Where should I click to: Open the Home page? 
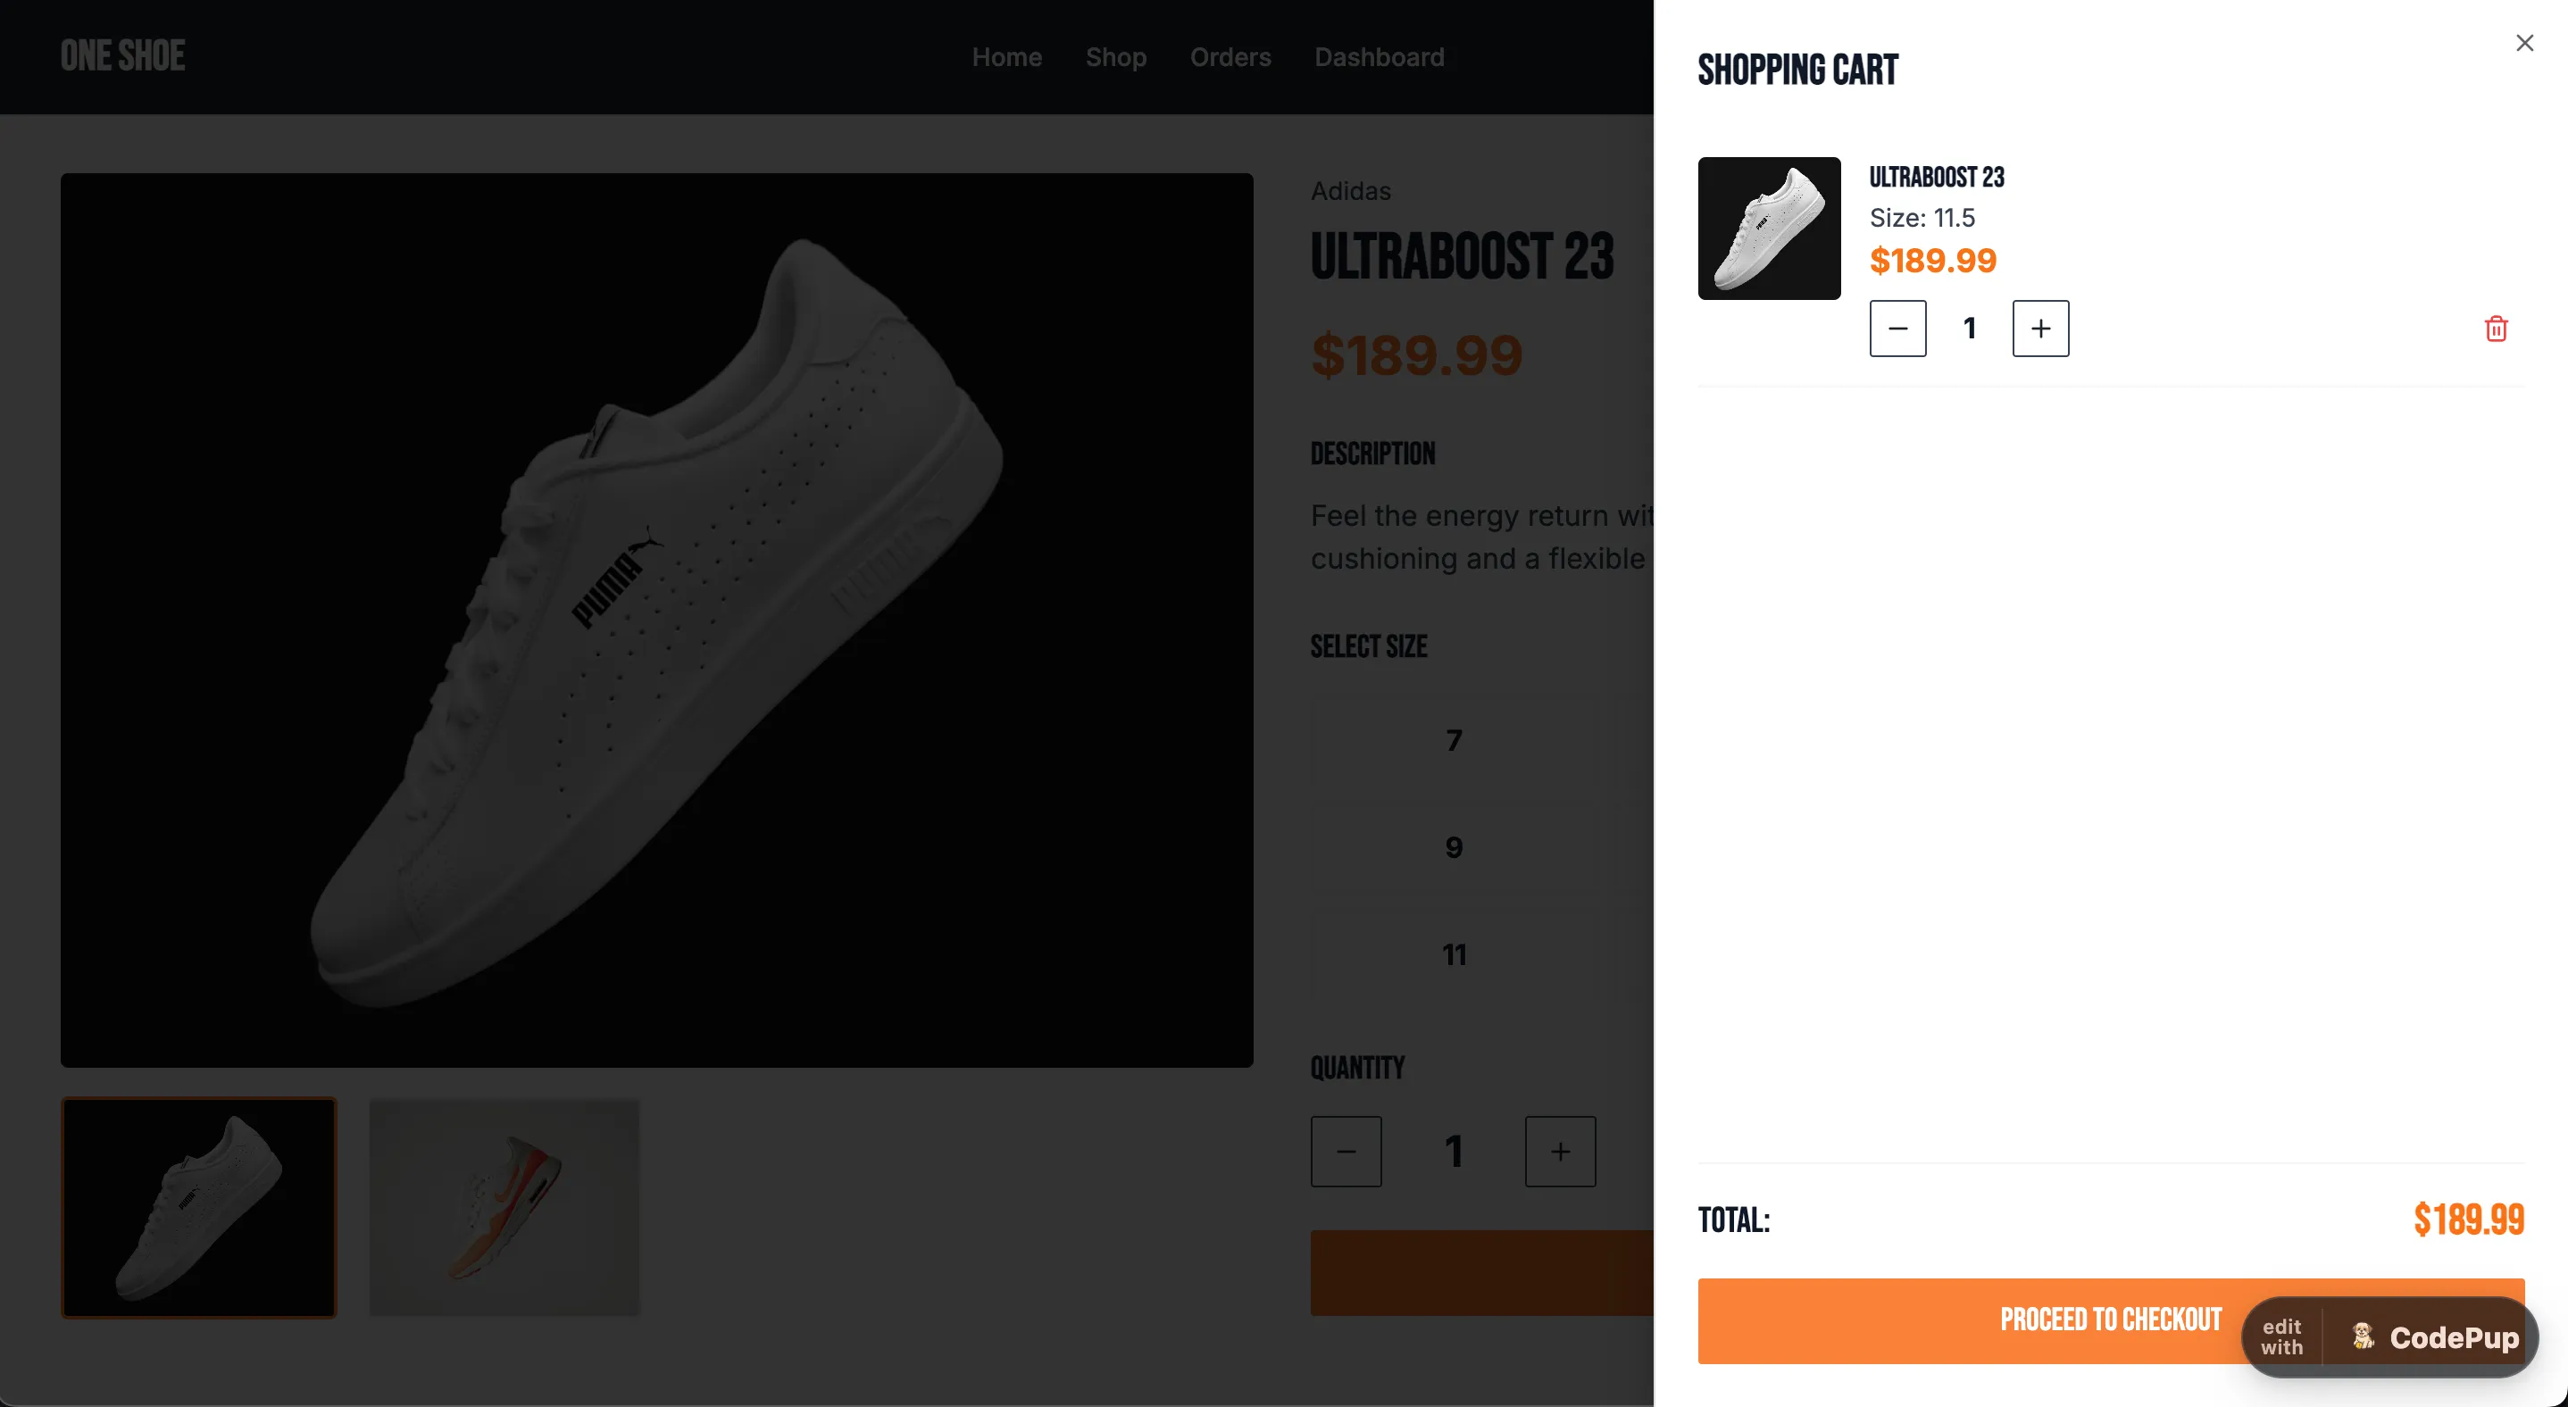1007,57
